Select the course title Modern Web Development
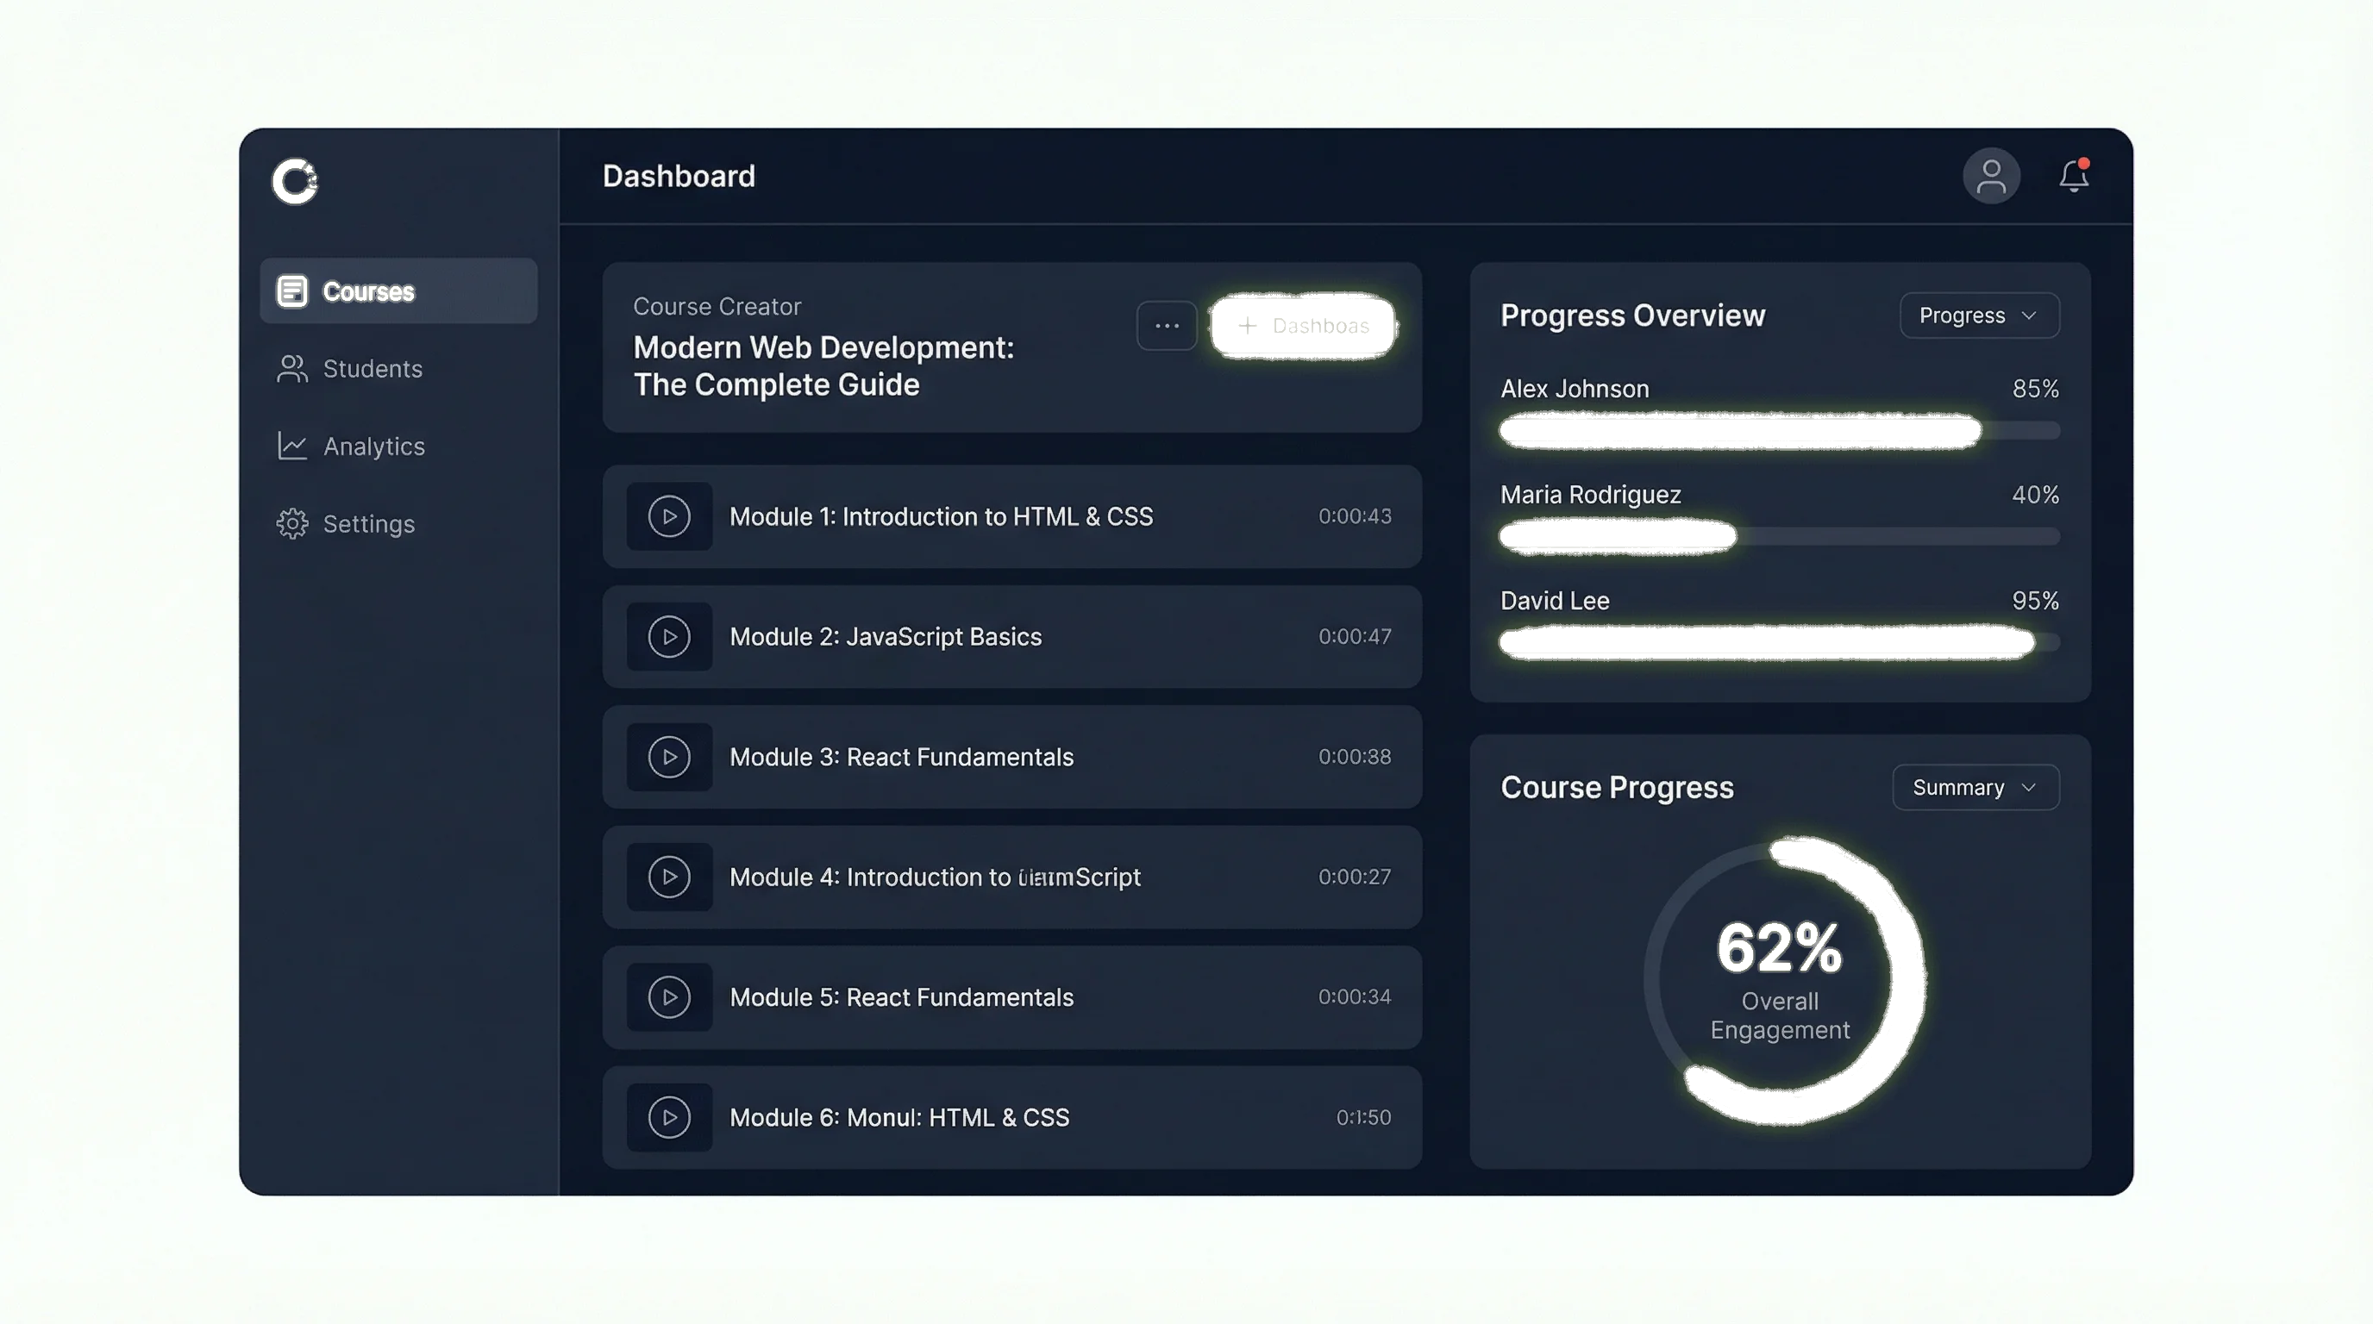The width and height of the screenshot is (2373, 1324). [823, 365]
